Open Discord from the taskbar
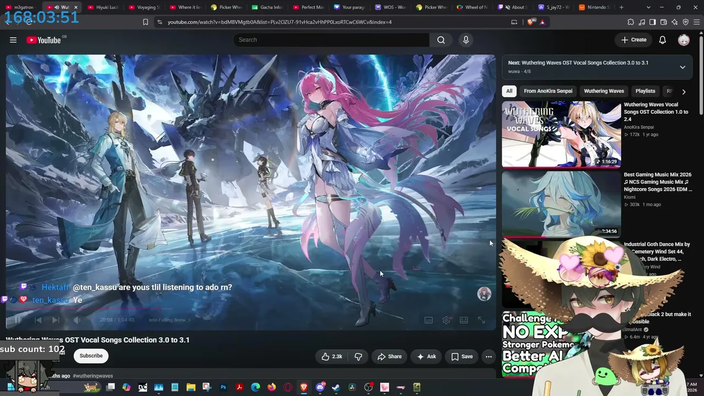The height and width of the screenshot is (396, 704). 320,387
